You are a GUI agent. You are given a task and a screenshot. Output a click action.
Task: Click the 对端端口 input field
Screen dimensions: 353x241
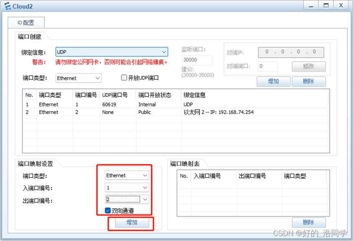click(268, 67)
